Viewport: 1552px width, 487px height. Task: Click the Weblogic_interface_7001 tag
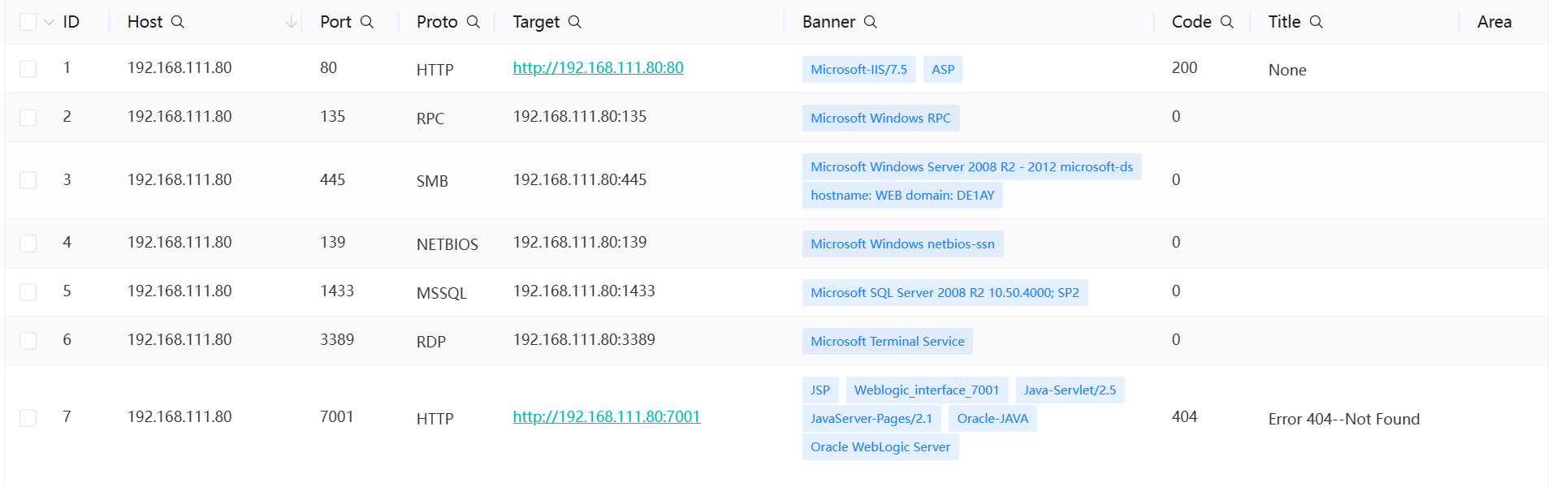coord(927,390)
